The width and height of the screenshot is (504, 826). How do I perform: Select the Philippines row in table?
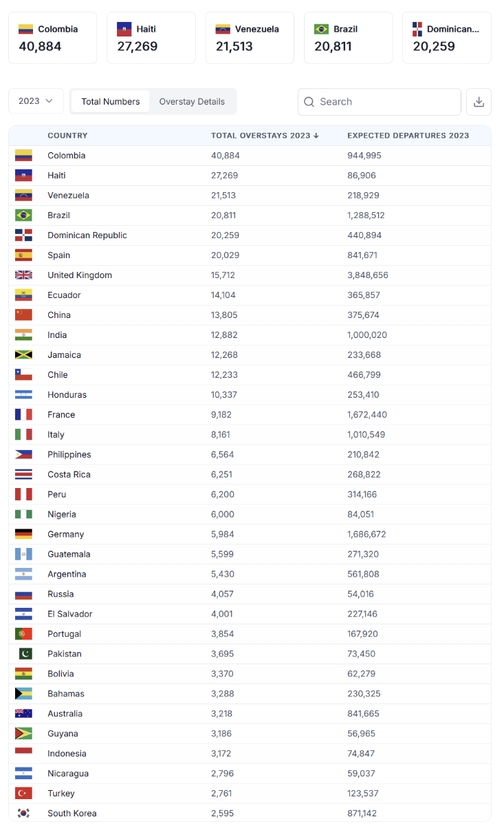click(x=250, y=455)
